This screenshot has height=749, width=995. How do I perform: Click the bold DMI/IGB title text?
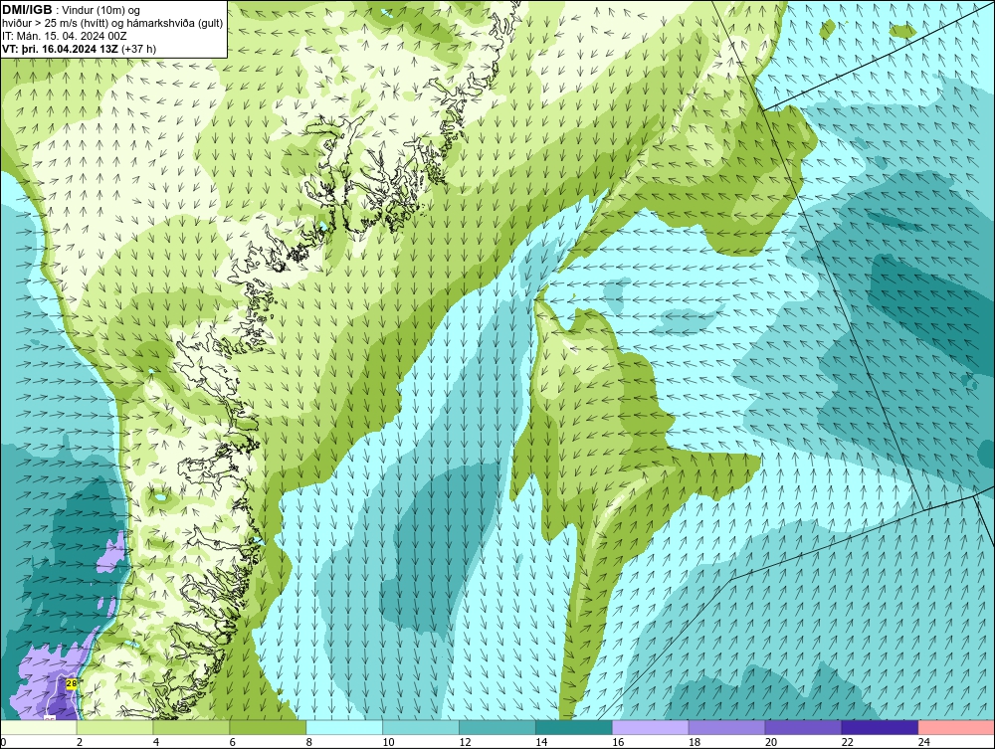27,10
